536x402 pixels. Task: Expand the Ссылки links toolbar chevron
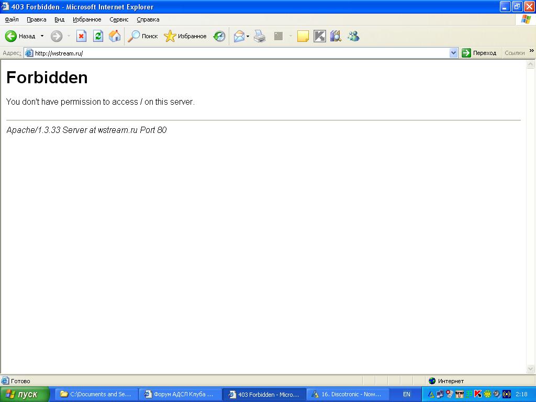point(531,51)
